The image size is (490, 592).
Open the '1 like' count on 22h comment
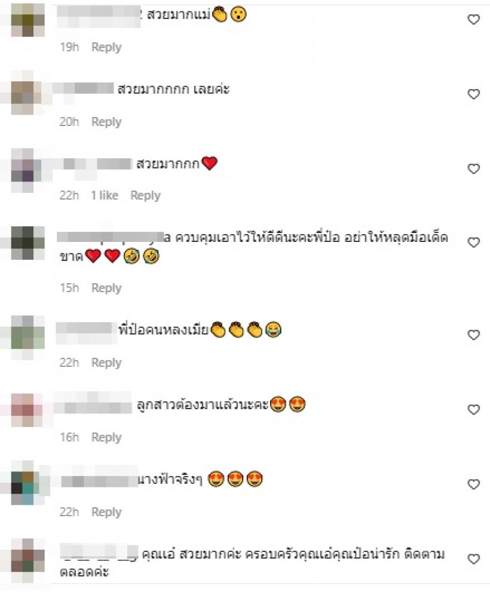pos(105,195)
